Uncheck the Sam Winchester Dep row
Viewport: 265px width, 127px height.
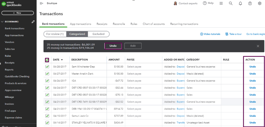(47, 67)
